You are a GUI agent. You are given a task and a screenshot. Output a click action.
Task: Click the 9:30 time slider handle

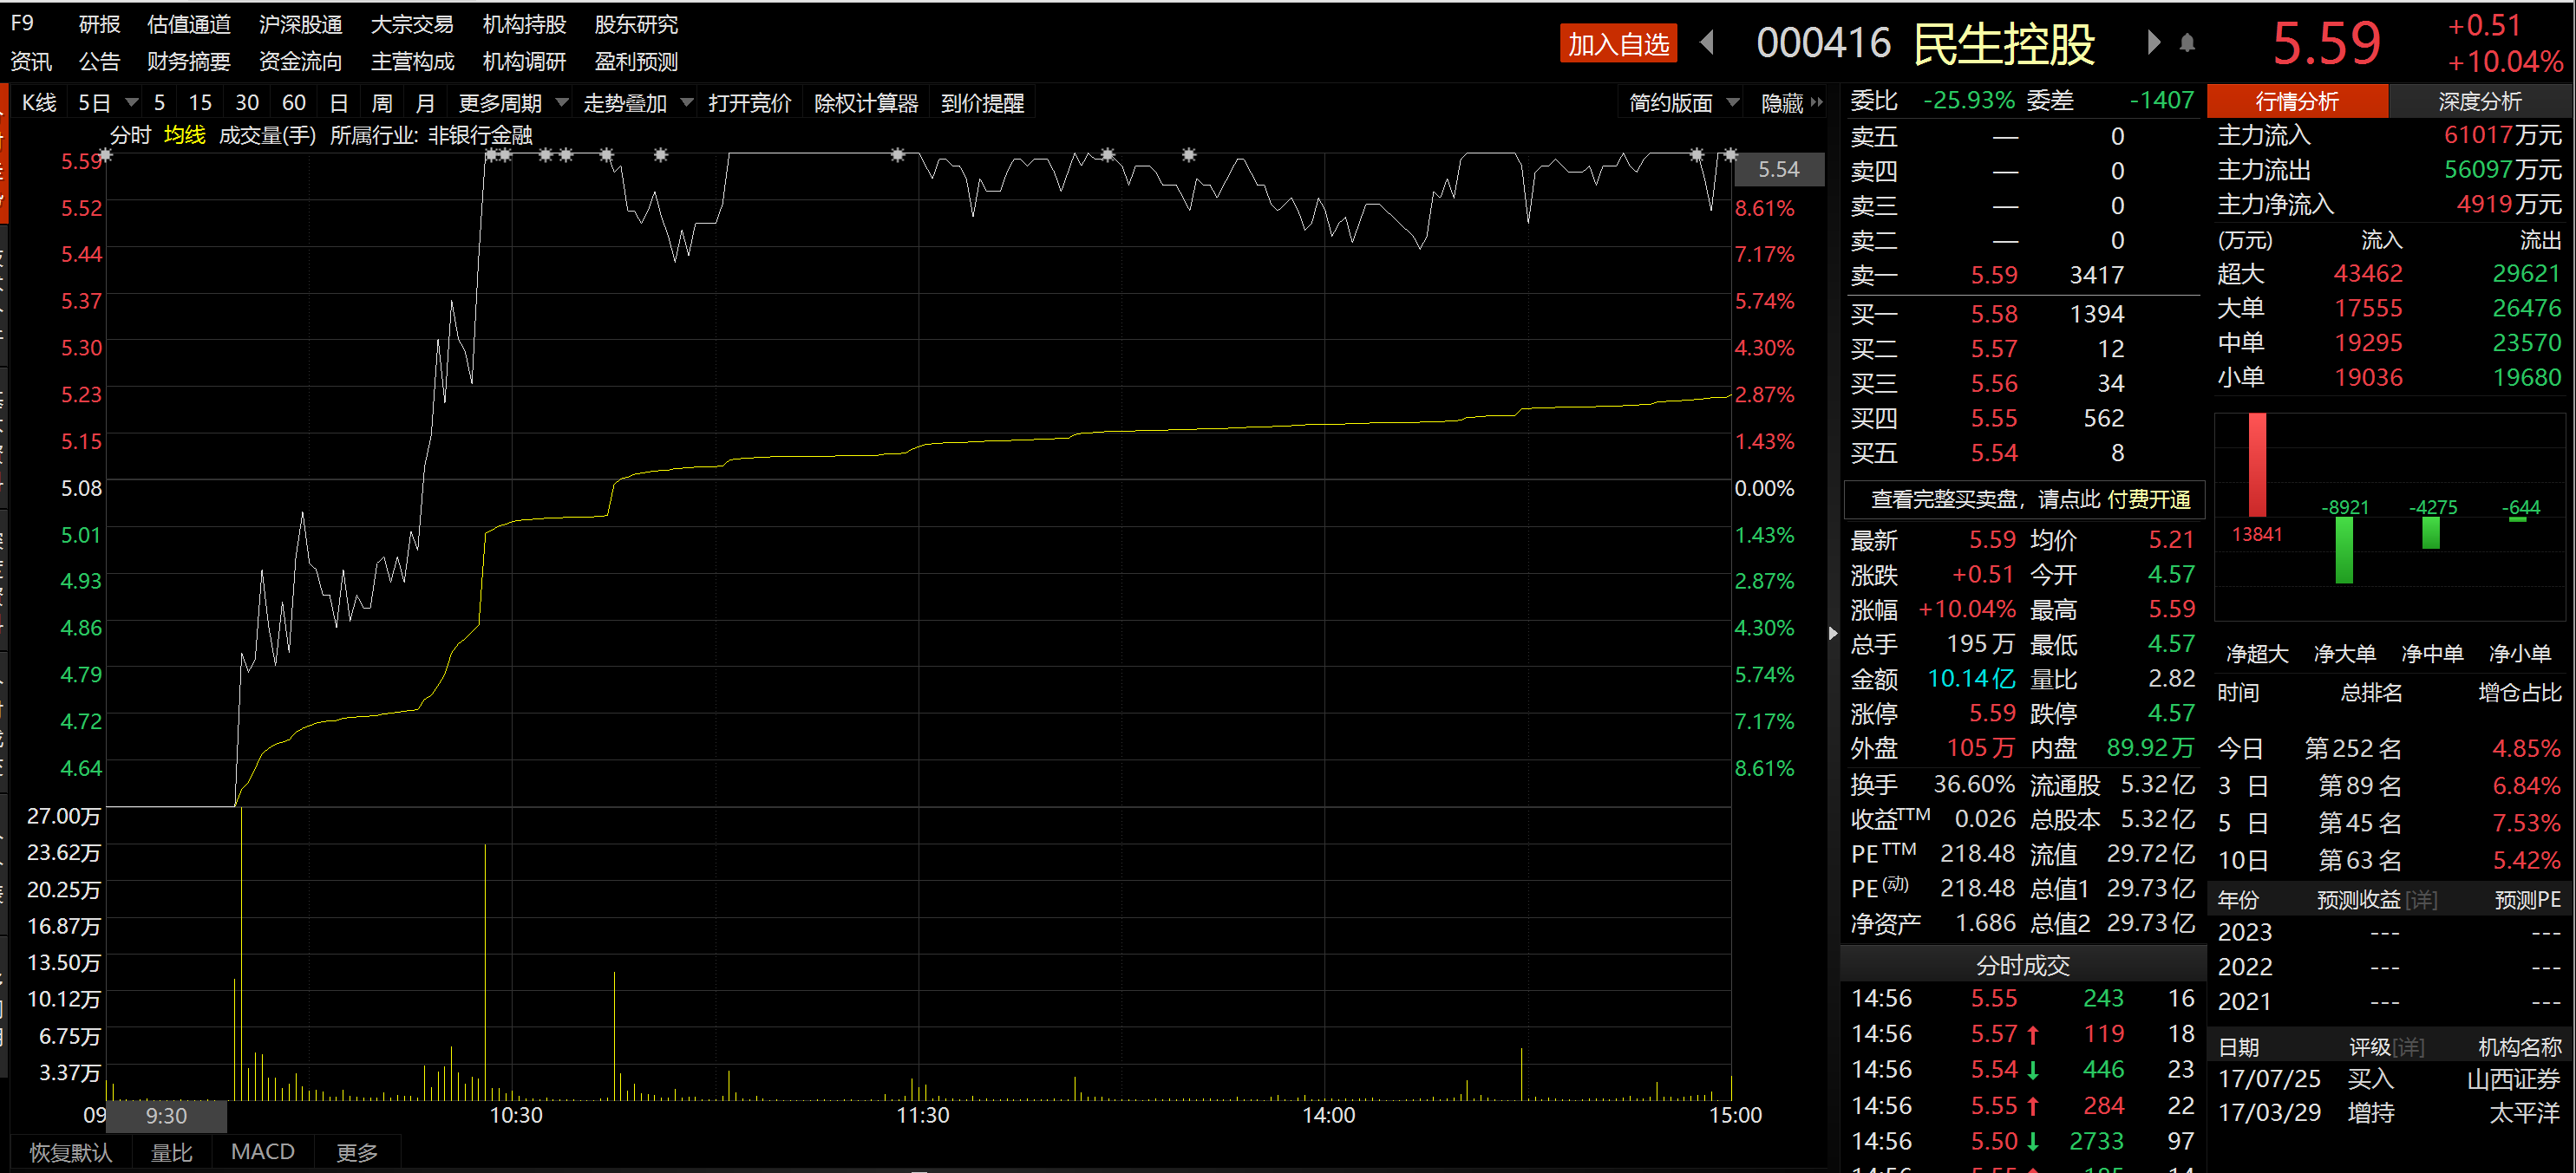166,1115
